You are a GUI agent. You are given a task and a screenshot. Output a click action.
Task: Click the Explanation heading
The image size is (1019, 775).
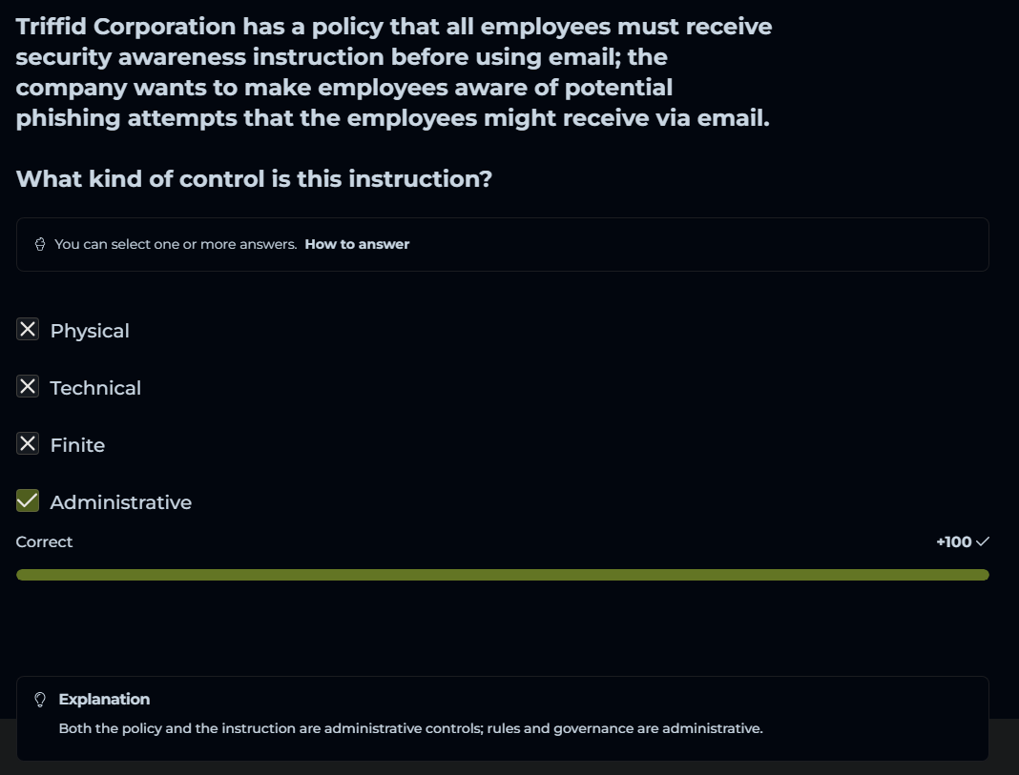104,700
